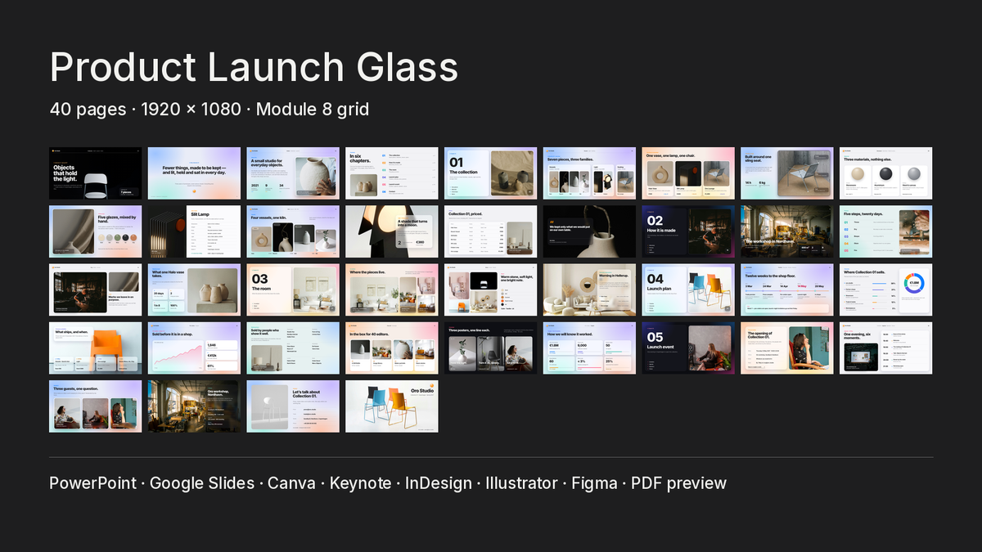Screen dimensions: 982x552
Task: Open the 'Five glazes, mixed by hand' slide
Action: coord(96,231)
